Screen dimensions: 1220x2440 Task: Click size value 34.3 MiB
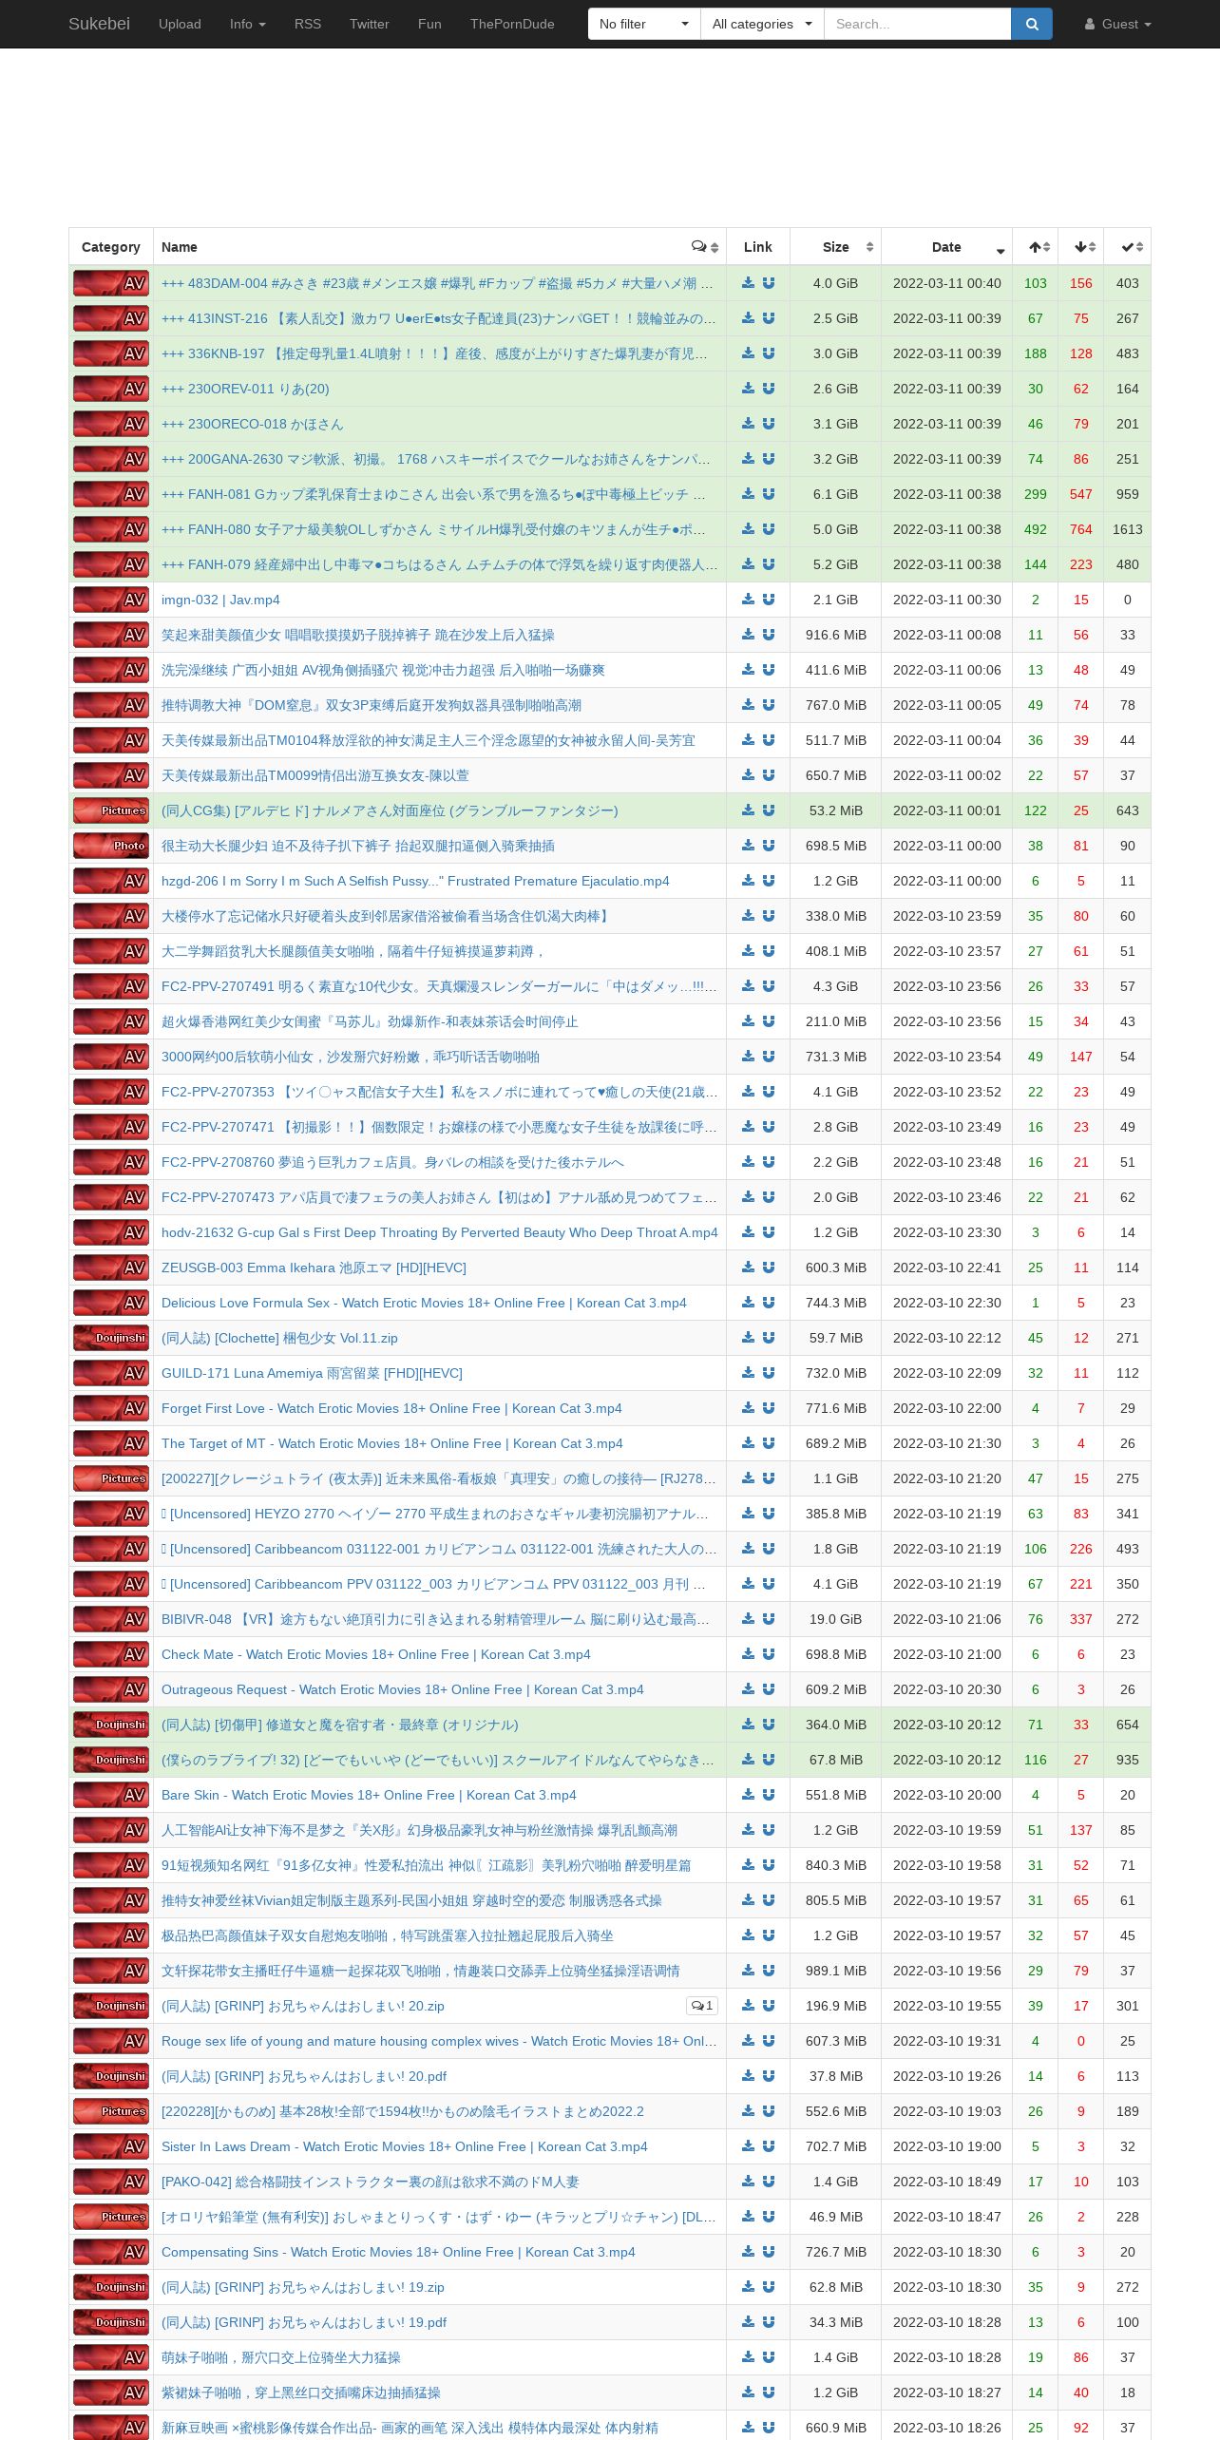[836, 2322]
